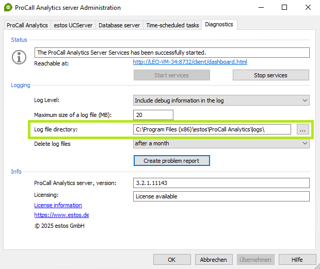
Task: Open the dashboard URL link
Action: point(189,62)
